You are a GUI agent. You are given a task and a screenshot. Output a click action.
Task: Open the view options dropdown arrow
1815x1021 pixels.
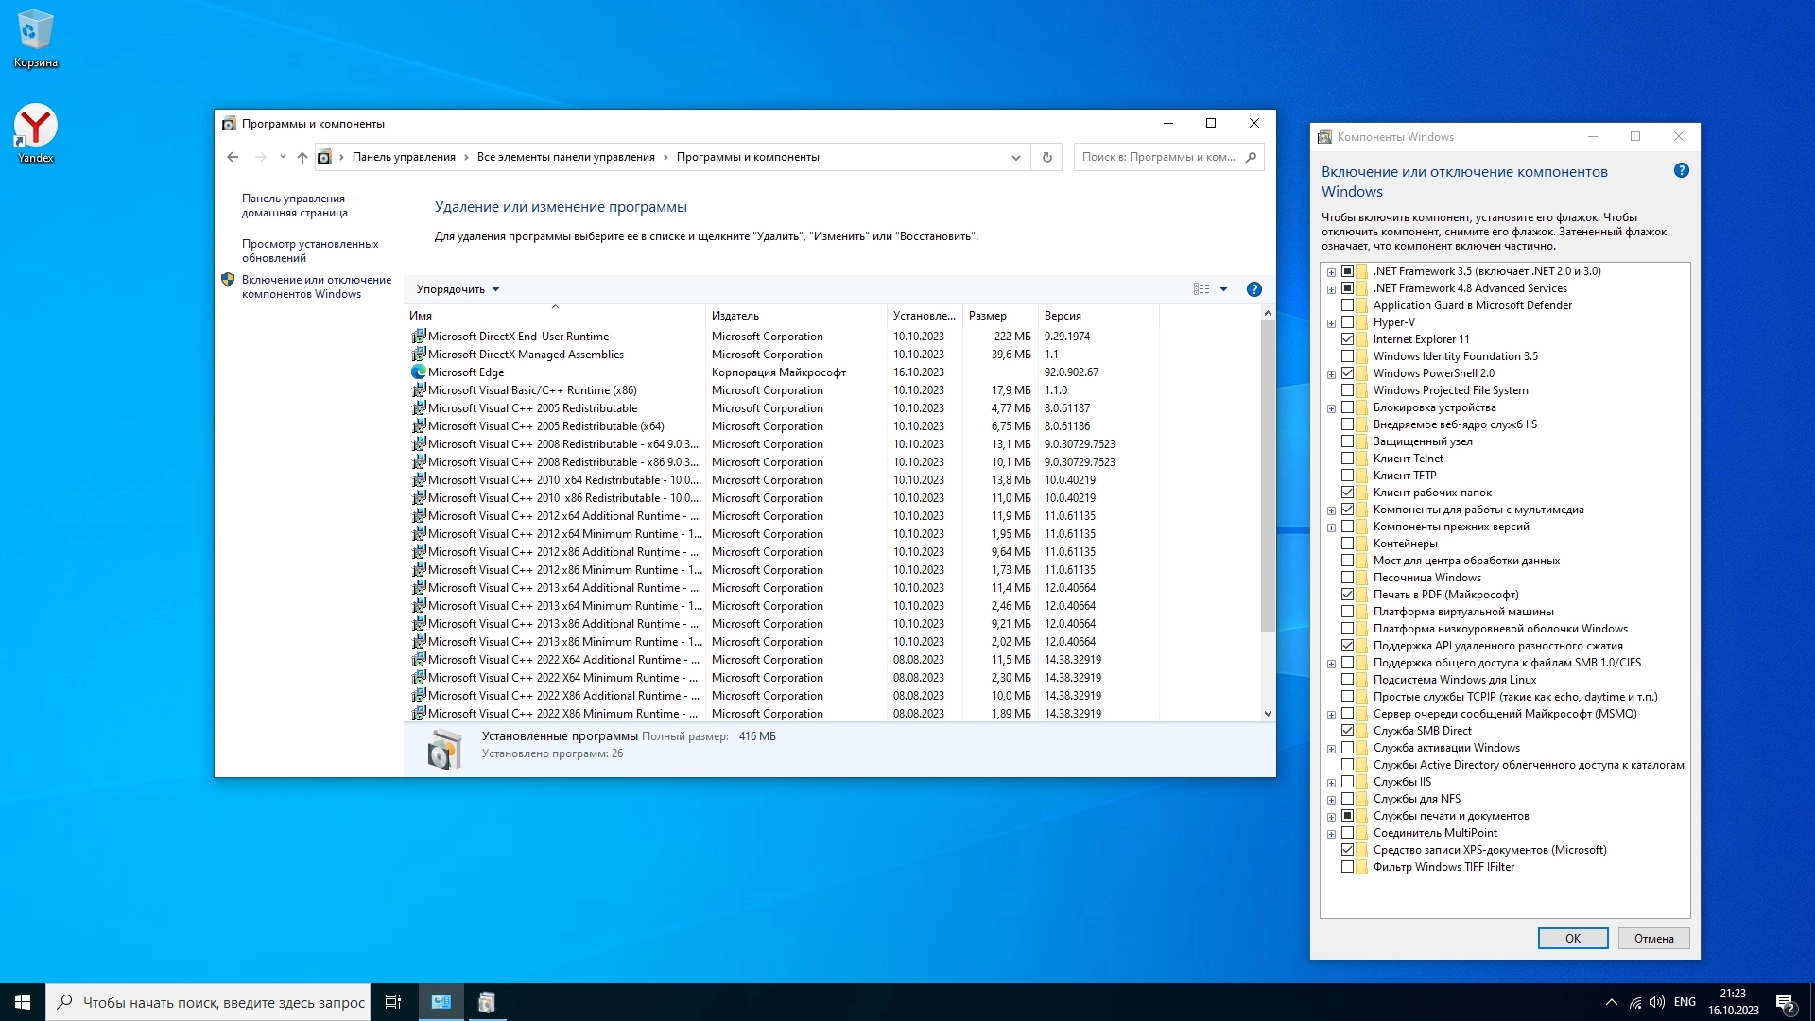[x=1223, y=289]
